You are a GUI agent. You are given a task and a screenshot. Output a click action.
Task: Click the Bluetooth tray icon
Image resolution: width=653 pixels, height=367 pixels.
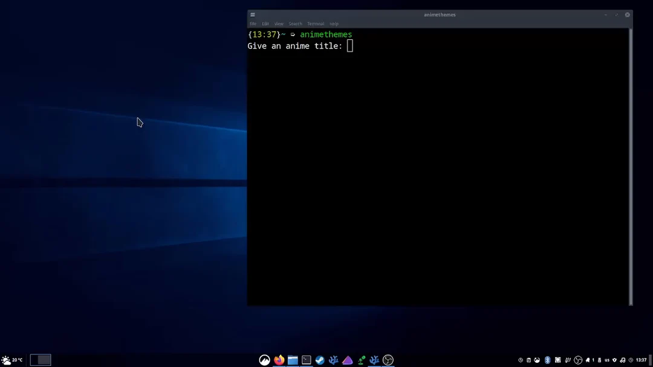coord(548,360)
